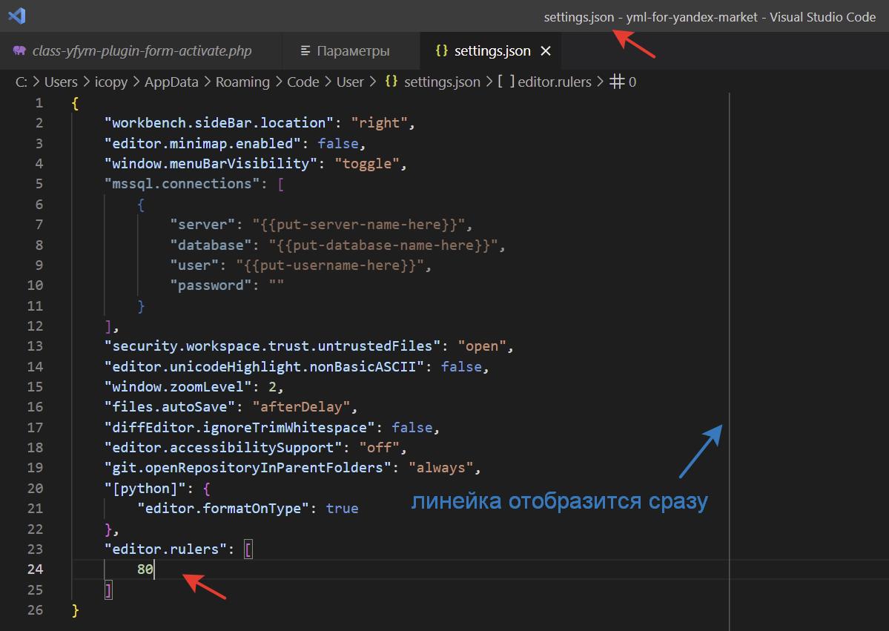The width and height of the screenshot is (889, 631).
Task: Close the settings.json editor tab
Action: click(x=546, y=51)
